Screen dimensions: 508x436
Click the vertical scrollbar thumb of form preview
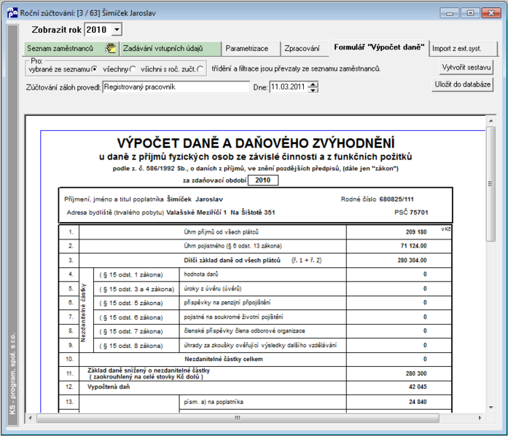pos(491,183)
